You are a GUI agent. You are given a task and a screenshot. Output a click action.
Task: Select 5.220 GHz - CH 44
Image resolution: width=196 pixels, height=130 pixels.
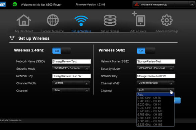pos(155,105)
